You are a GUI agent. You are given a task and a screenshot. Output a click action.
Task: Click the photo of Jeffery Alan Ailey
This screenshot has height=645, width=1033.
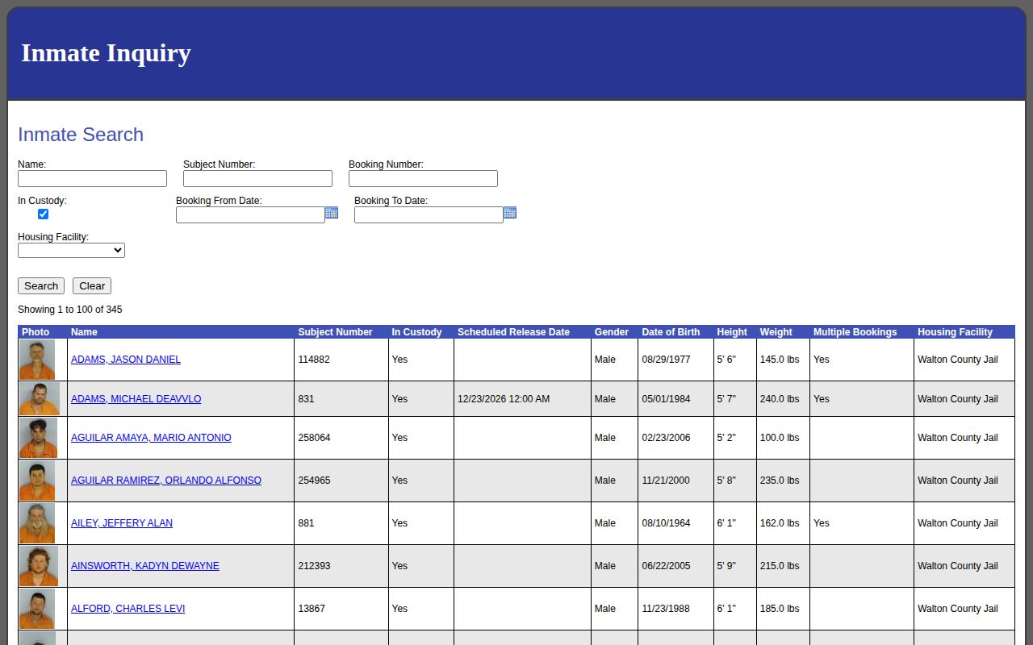[x=37, y=523]
